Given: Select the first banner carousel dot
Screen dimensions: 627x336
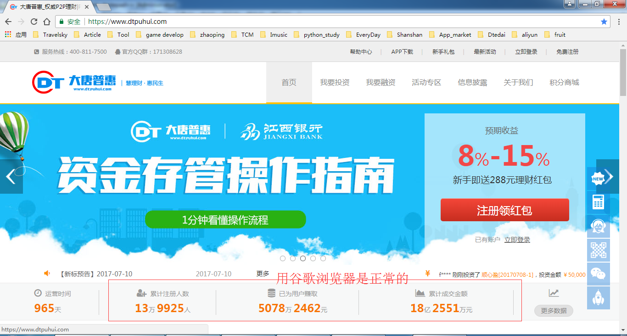Looking at the screenshot, I should point(283,258).
